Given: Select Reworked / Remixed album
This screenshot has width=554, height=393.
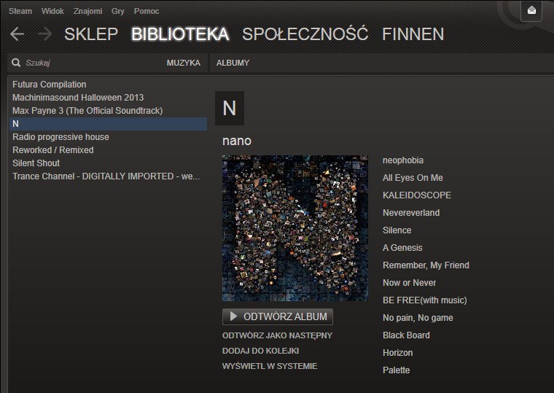Looking at the screenshot, I should point(108,150).
